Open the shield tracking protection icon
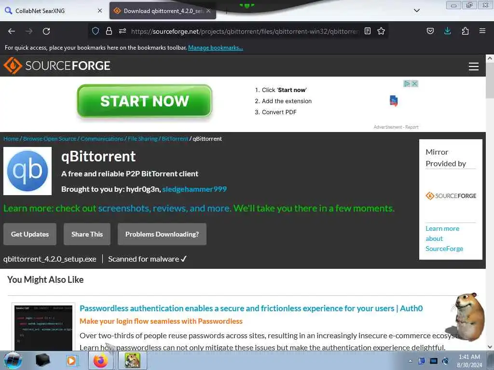Screen dimensions: 494x370 96,31
